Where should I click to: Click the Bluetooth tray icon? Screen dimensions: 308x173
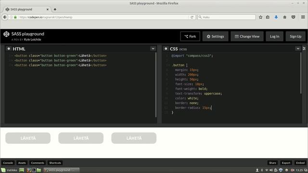(x=262, y=170)
